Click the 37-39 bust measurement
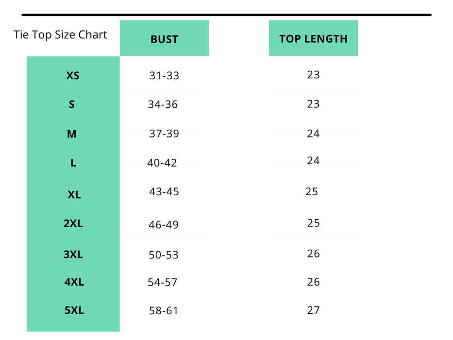Screen dimensions: 453x340 [164, 134]
